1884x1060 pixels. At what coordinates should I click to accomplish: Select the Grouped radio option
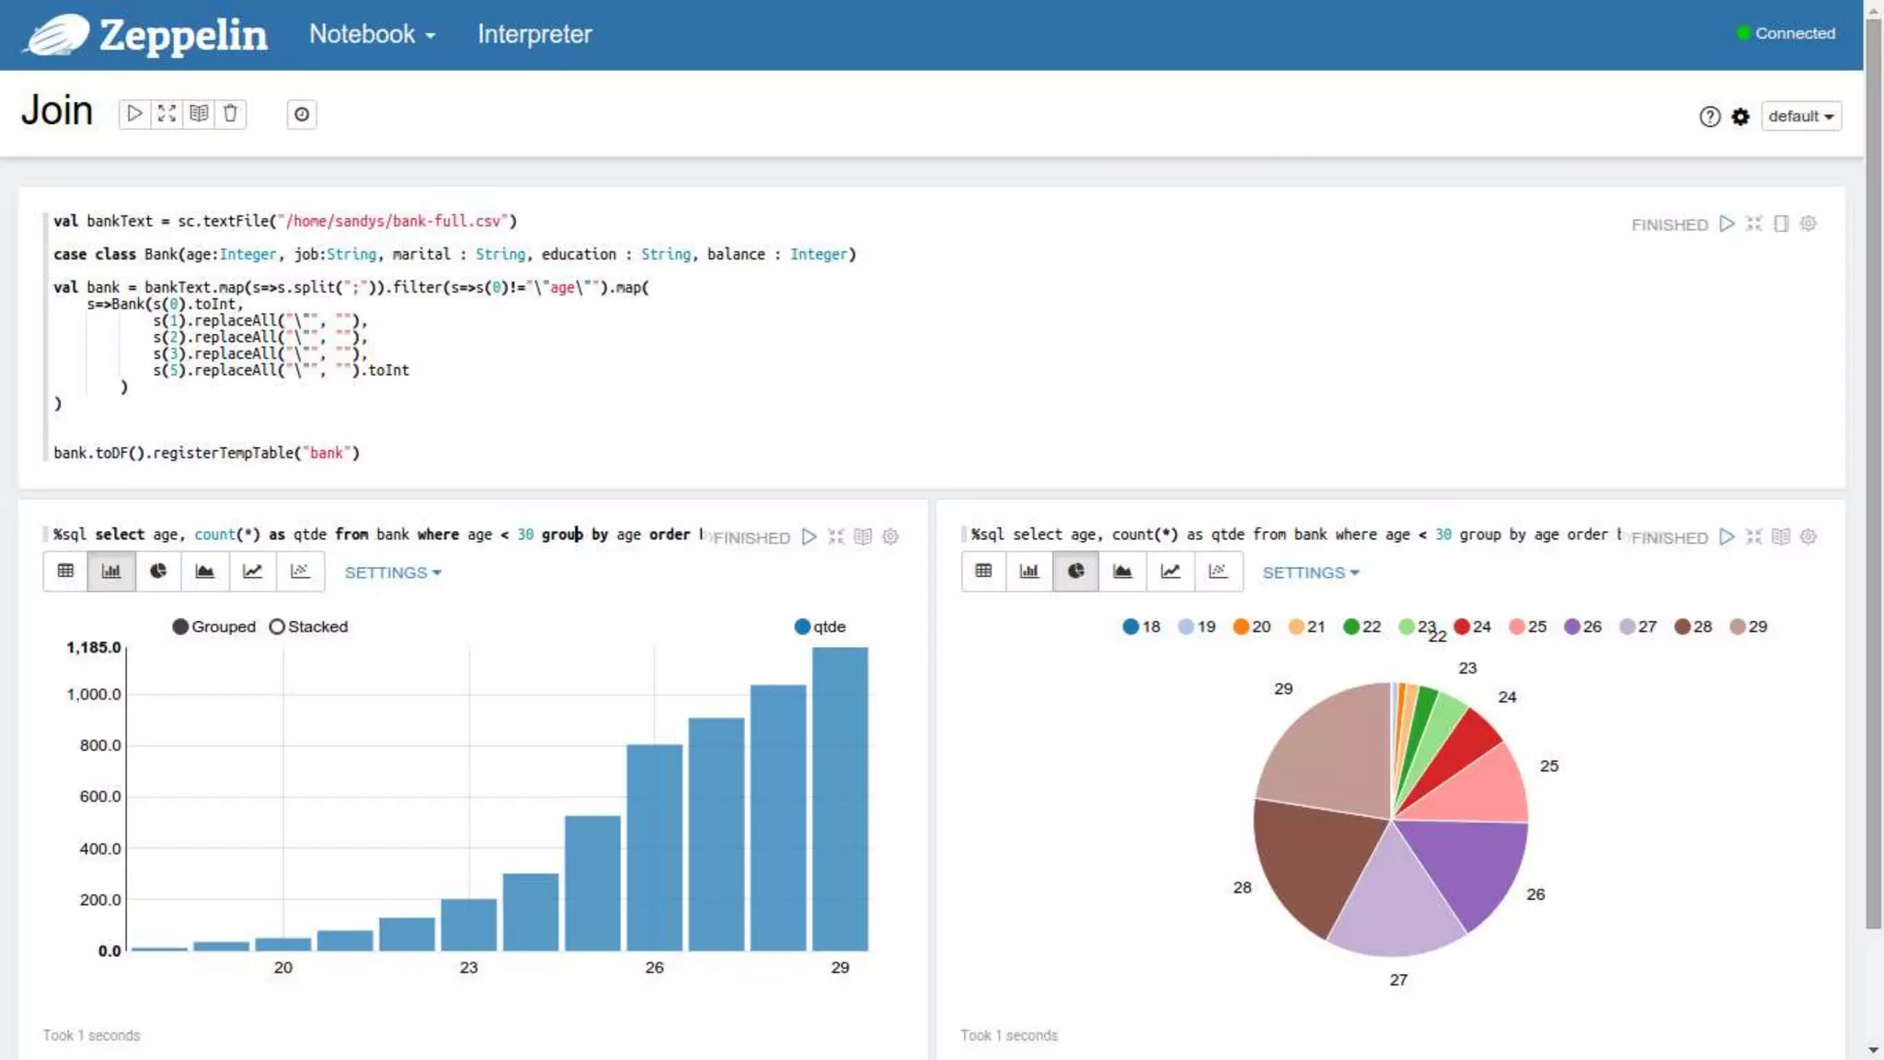(x=181, y=627)
